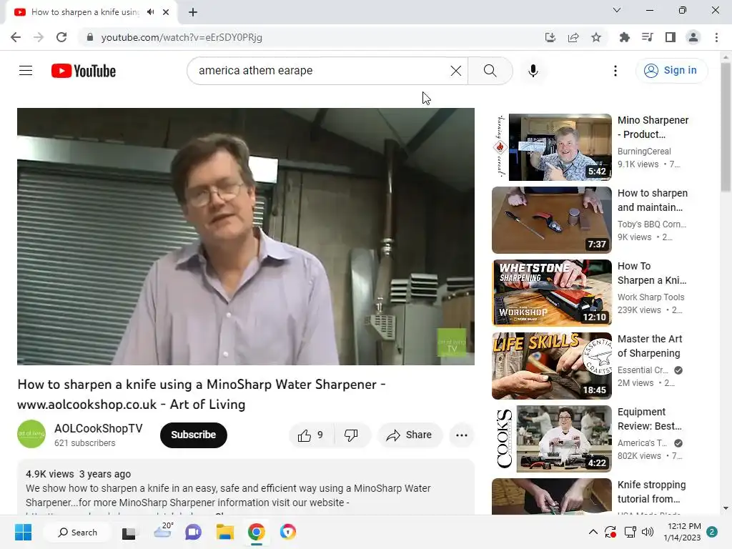Open Windows Start menu
The height and width of the screenshot is (549, 732).
click(23, 532)
